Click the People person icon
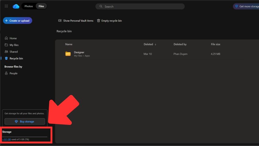Image resolution: width=259 pixels, height=146 pixels. [x=6, y=73]
